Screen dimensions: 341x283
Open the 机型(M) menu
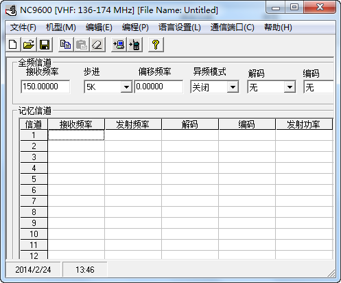[61, 27]
